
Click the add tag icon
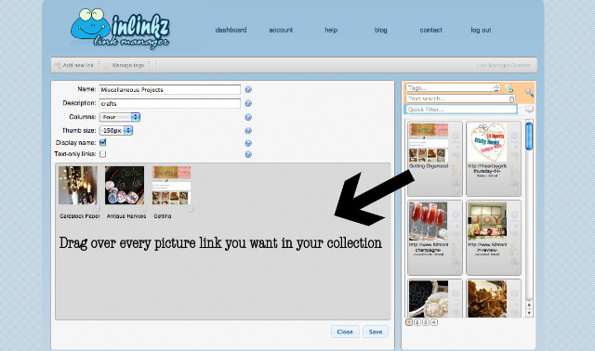(x=509, y=88)
